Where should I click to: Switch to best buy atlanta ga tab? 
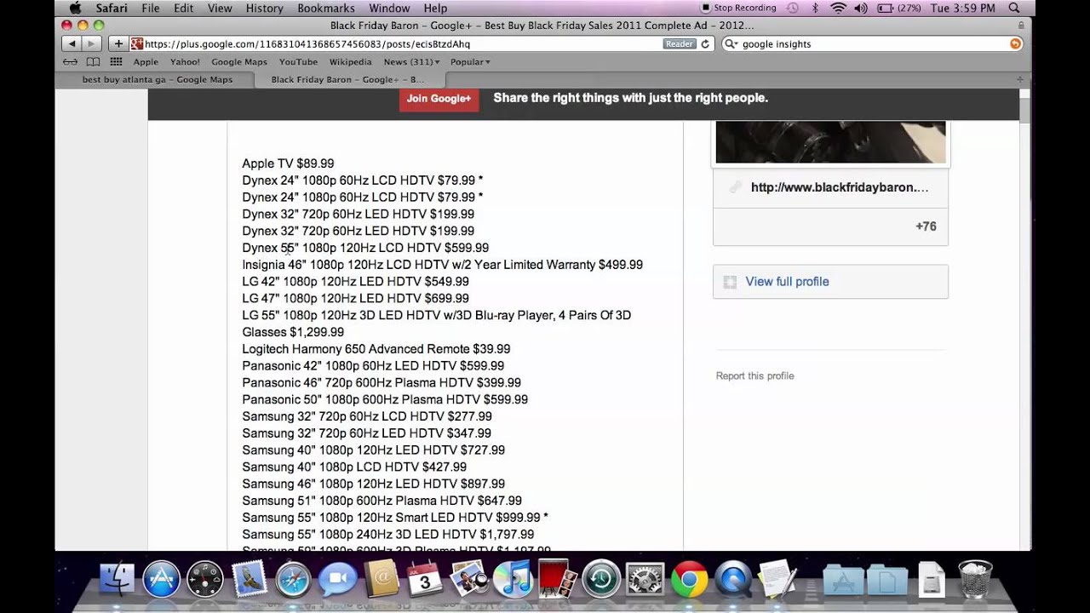[157, 79]
